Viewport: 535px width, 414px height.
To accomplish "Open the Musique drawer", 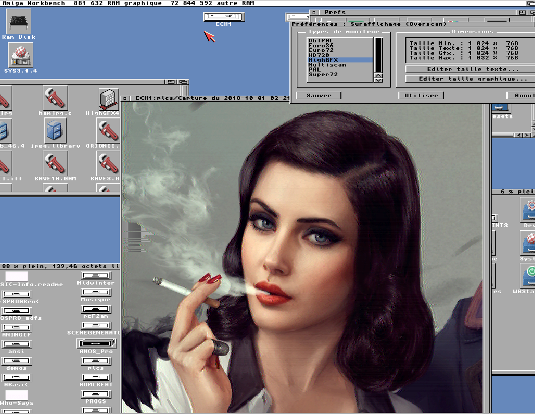I will point(95,292).
